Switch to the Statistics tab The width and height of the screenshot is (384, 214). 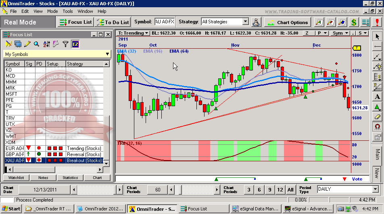click(x=70, y=177)
